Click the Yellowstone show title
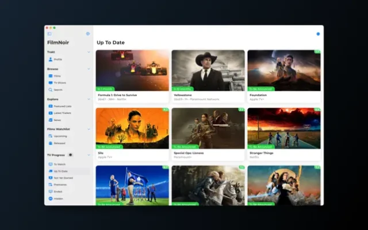Image resolution: width=368 pixels, height=230 pixels. (183, 95)
